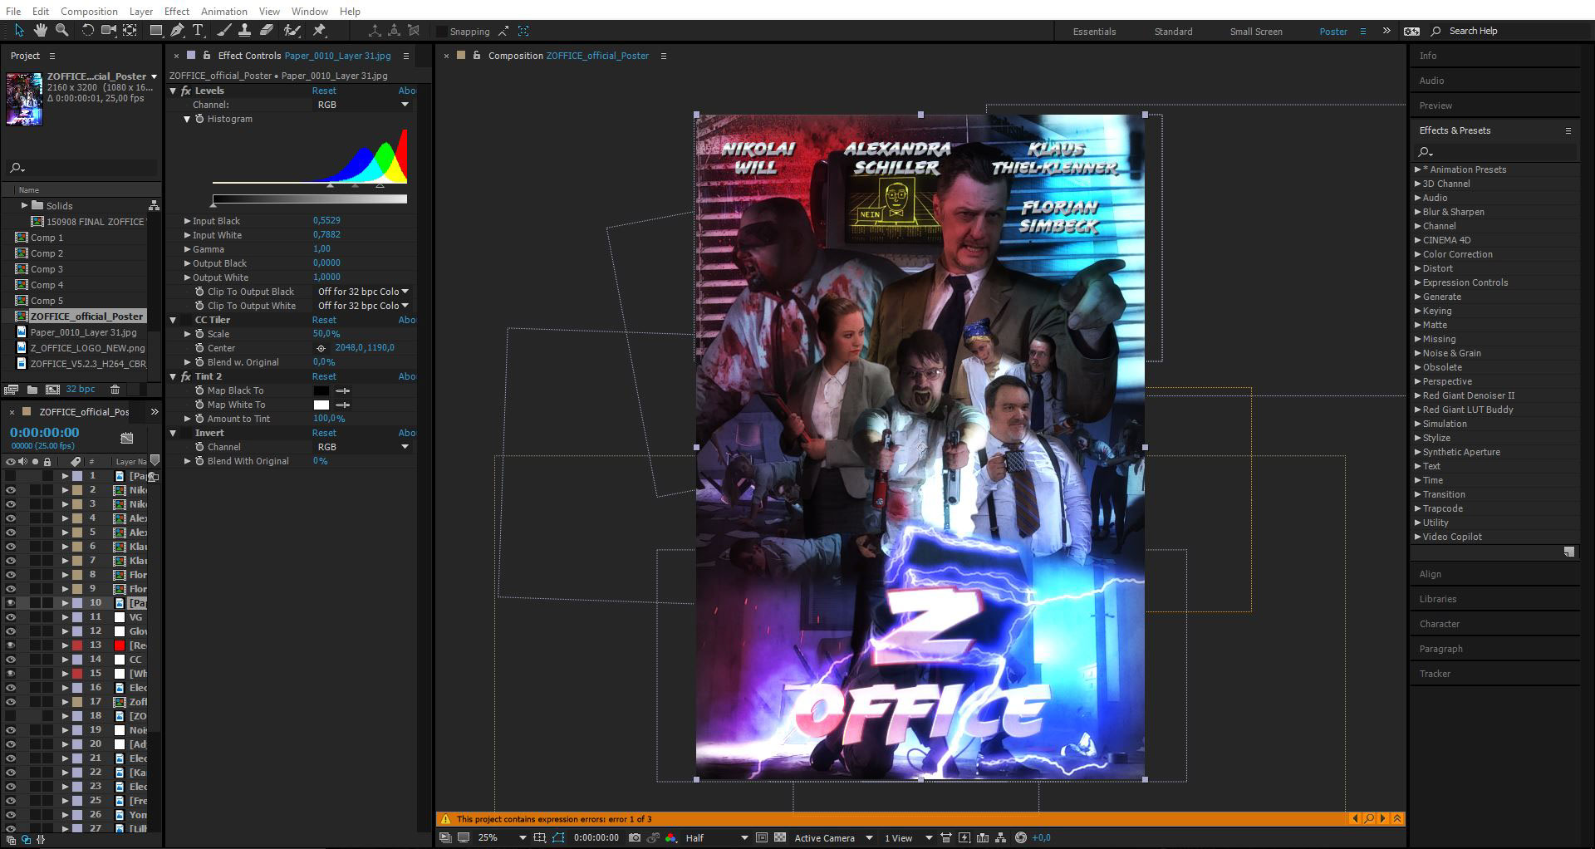Click the Selection arrow tool

[x=18, y=31]
